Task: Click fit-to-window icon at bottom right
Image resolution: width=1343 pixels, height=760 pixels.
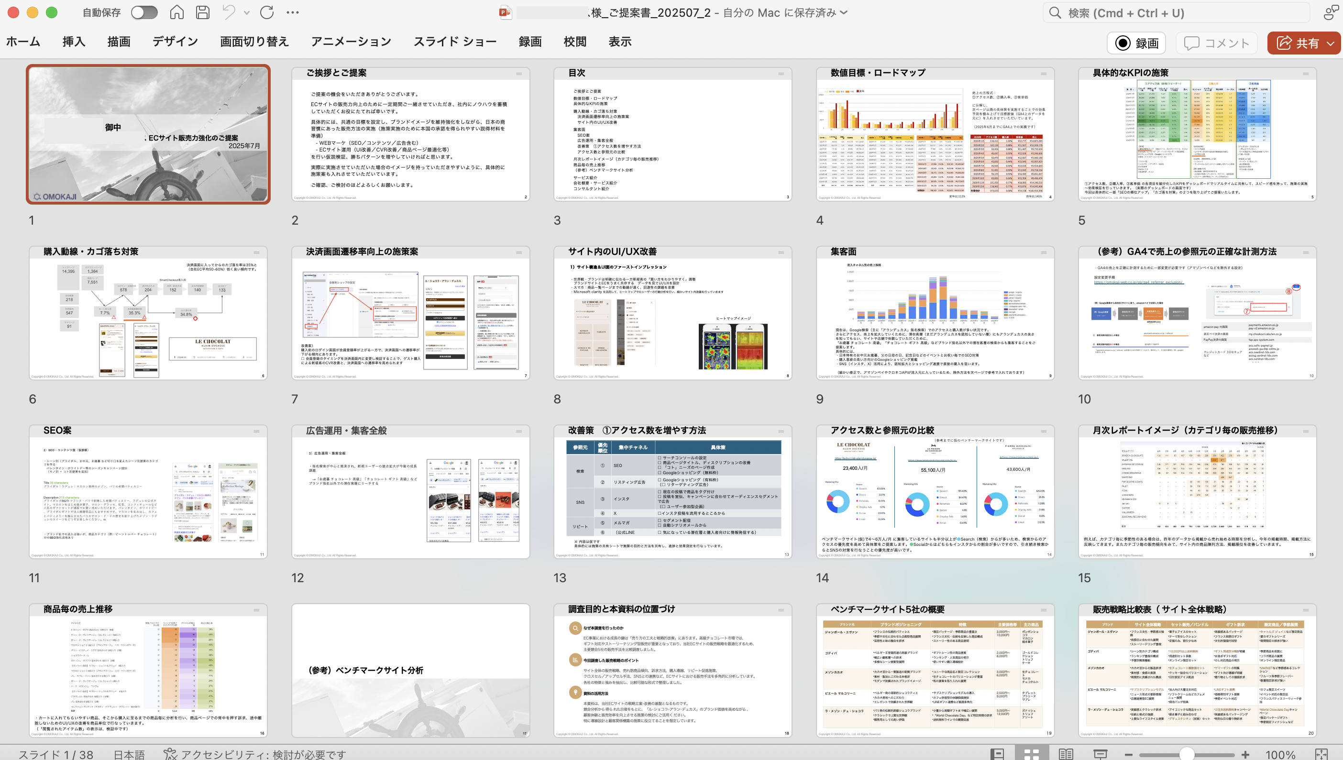Action: [x=1321, y=754]
